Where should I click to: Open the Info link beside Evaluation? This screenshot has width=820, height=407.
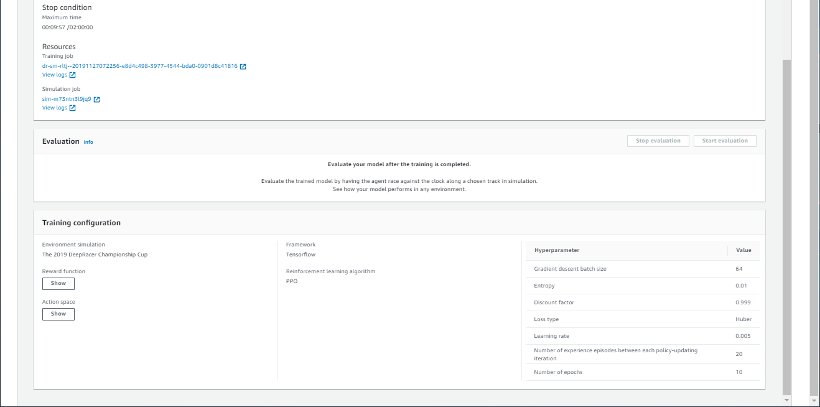(x=88, y=143)
